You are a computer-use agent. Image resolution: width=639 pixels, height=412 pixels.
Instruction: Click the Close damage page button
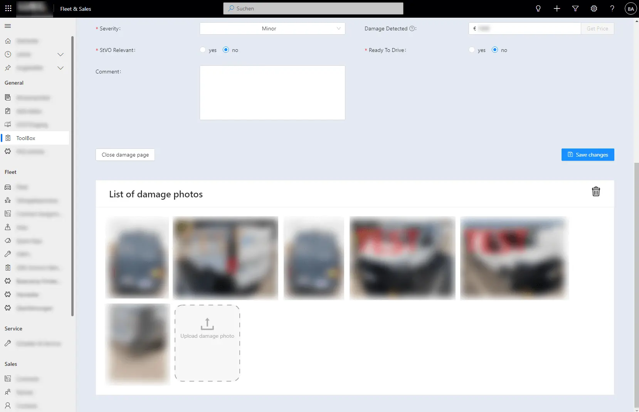coord(125,155)
